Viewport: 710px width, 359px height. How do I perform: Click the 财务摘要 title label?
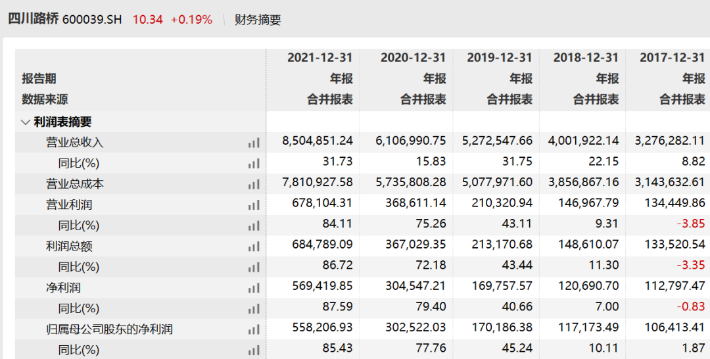pyautogui.click(x=258, y=20)
